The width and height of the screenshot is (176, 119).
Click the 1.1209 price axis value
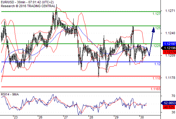[170, 55]
